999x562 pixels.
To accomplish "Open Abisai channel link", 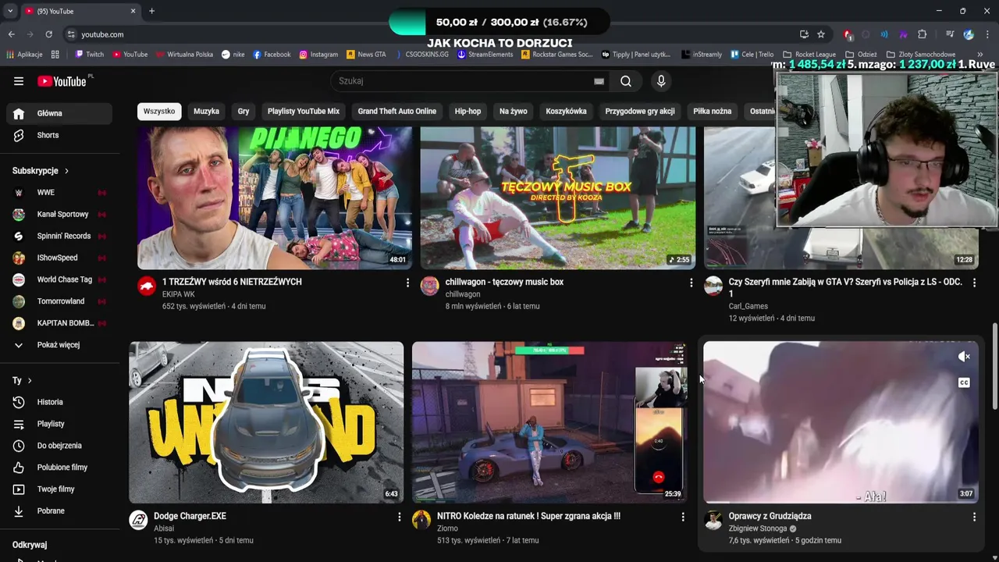I will click(x=164, y=528).
